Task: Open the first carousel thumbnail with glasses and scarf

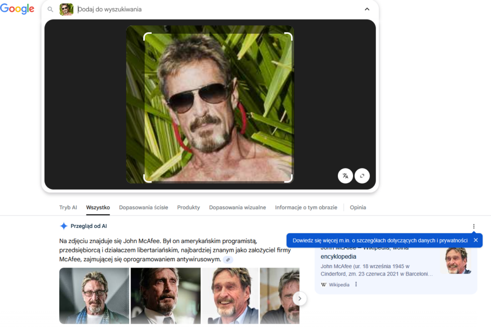Action: point(94,296)
